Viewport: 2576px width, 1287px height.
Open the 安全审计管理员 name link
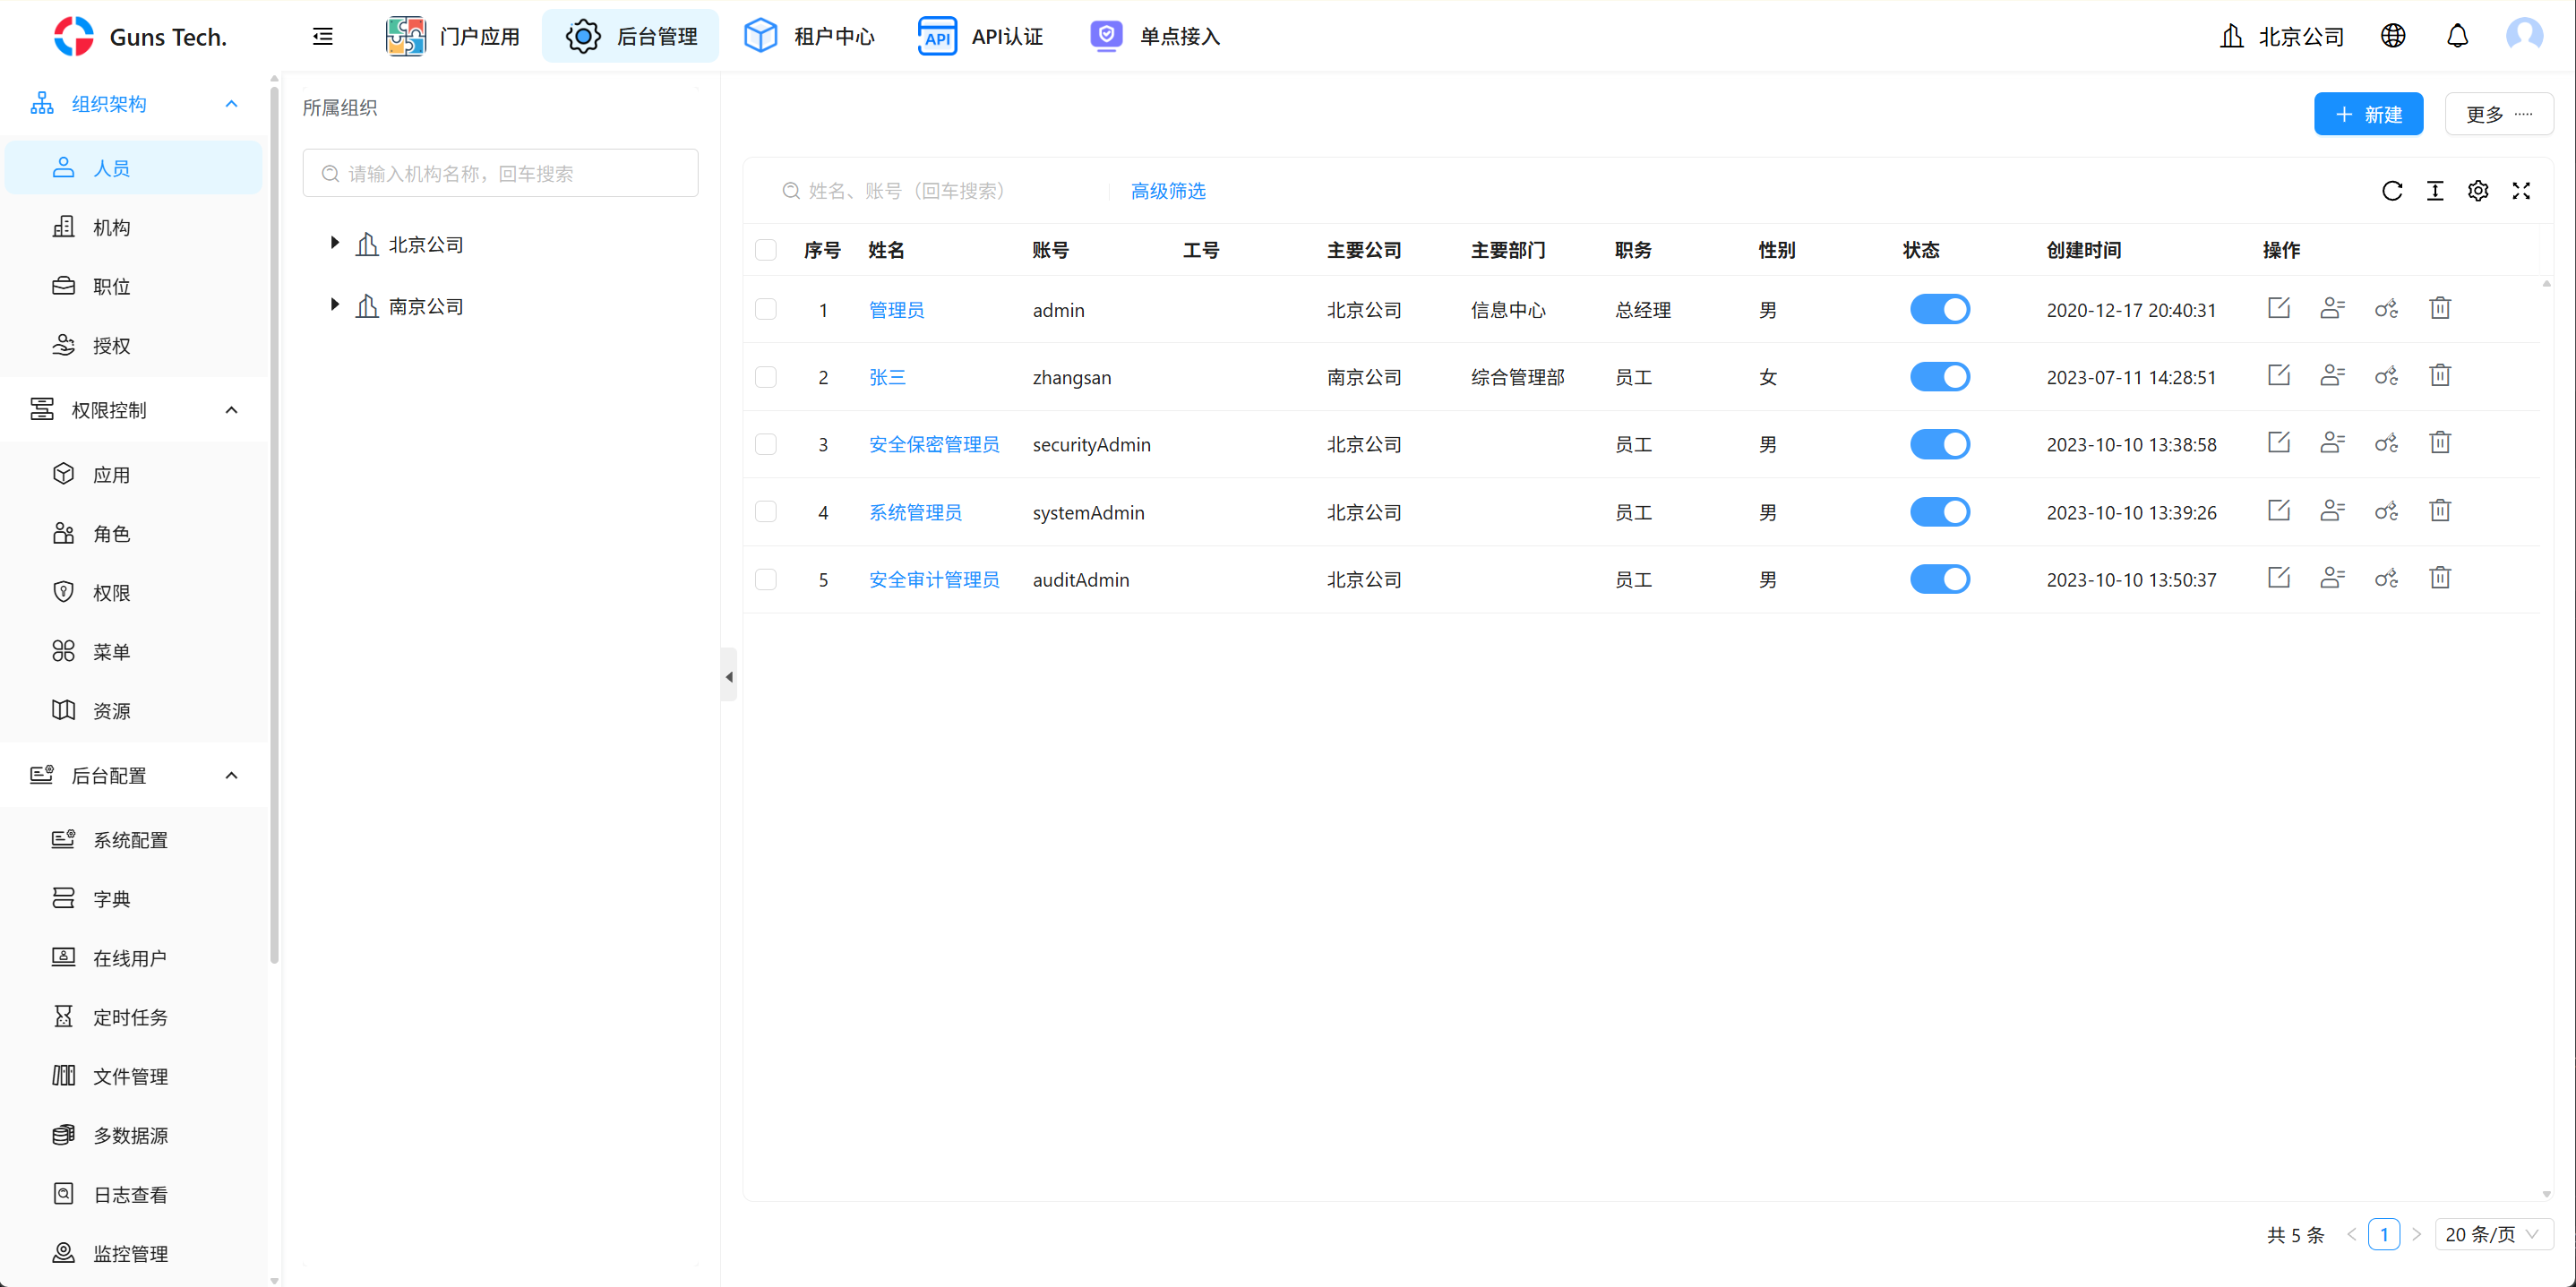[x=934, y=580]
